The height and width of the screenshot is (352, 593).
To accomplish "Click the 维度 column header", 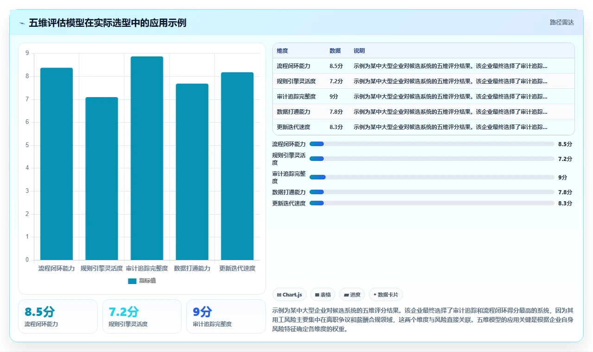I will click(283, 51).
